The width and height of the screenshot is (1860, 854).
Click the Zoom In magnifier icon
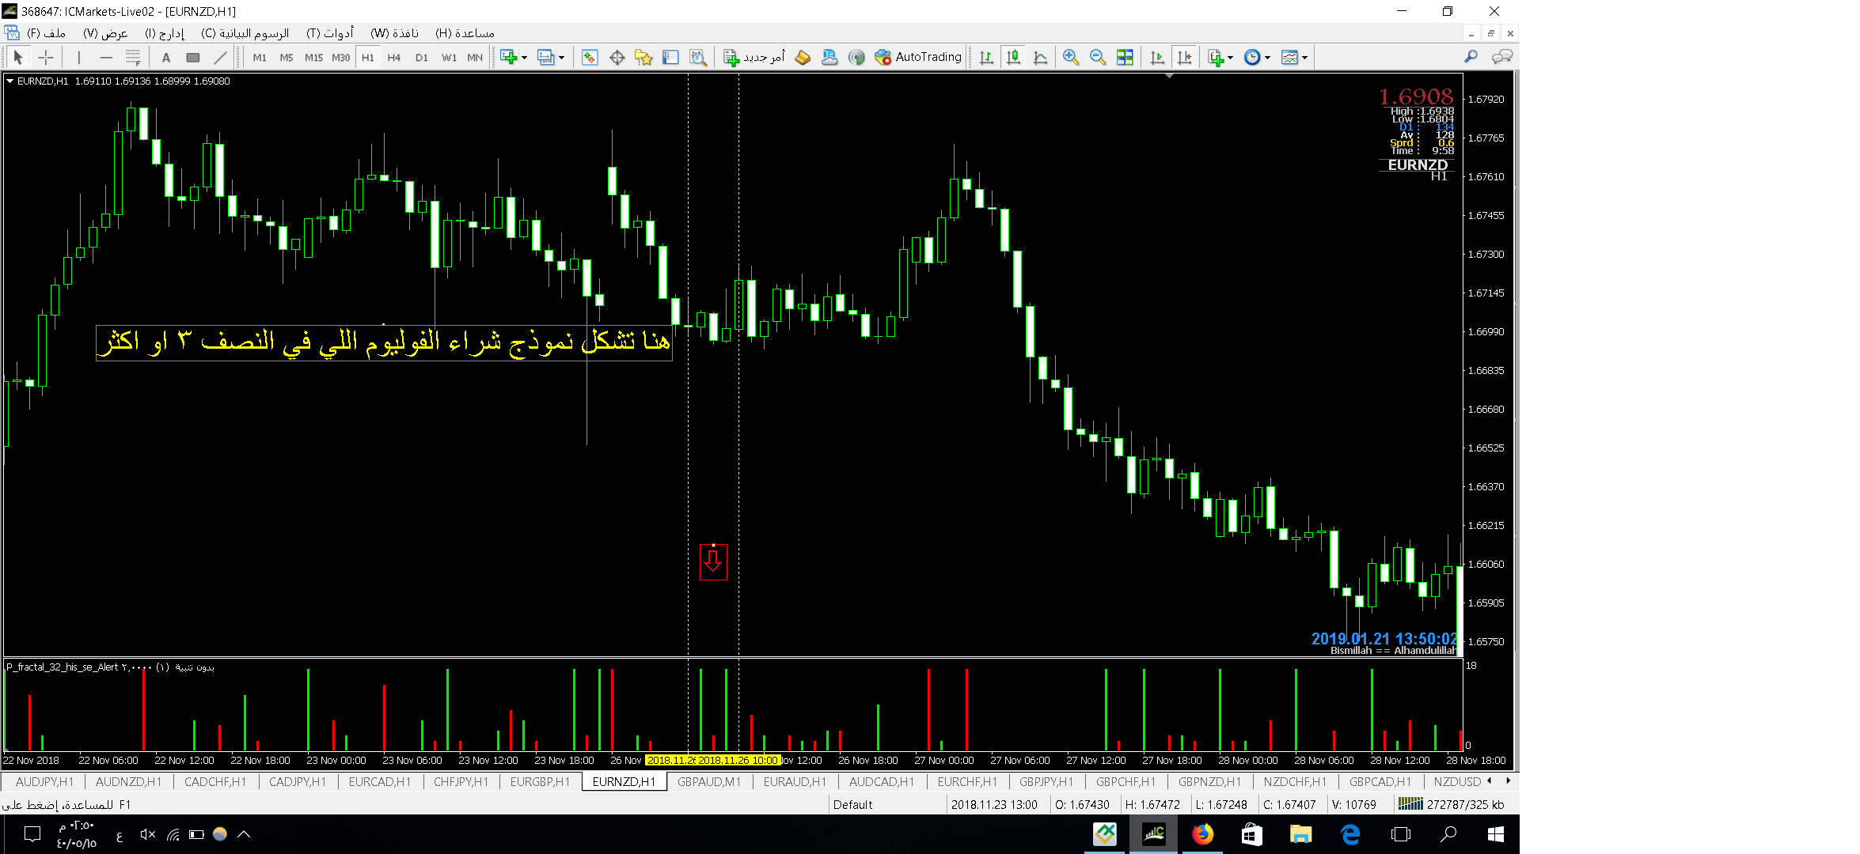pyautogui.click(x=1070, y=57)
